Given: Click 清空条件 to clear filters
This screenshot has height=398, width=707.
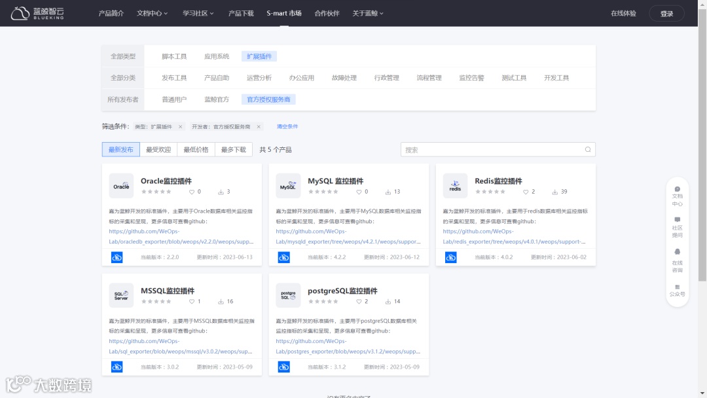Looking at the screenshot, I should pos(287,126).
